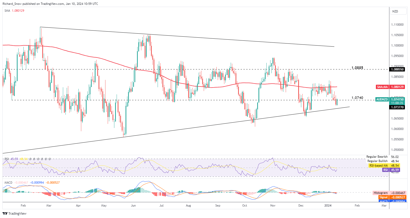Image resolution: width=410 pixels, height=218 pixels.
Task: Click the 1.0885 horizontal level label
Action: [x=357, y=68]
